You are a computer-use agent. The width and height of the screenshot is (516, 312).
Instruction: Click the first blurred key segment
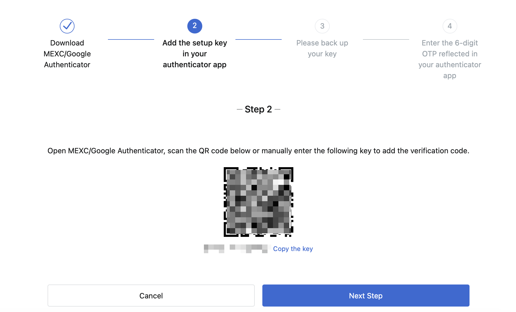[214, 249]
